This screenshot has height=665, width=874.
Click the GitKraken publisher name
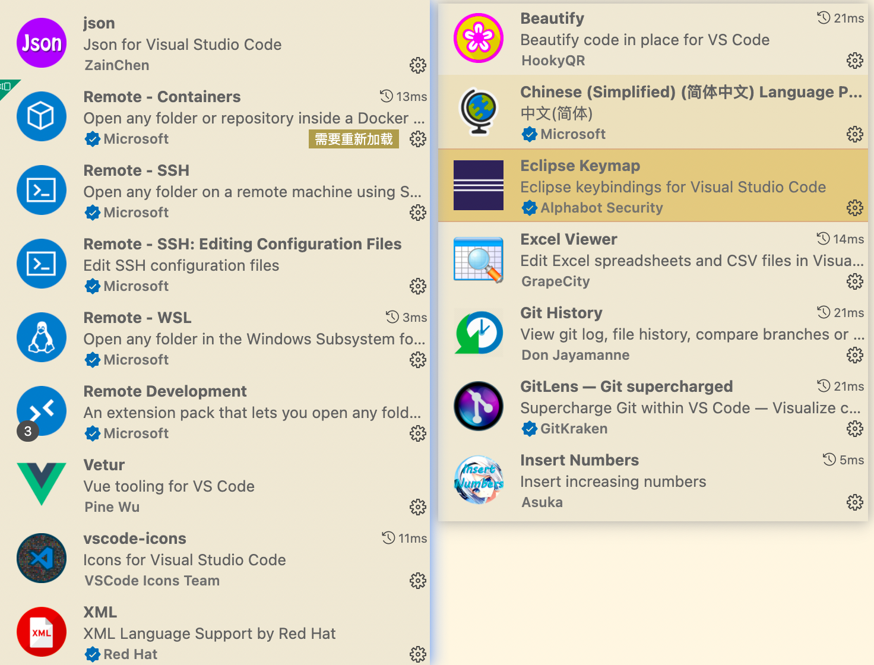click(x=574, y=429)
